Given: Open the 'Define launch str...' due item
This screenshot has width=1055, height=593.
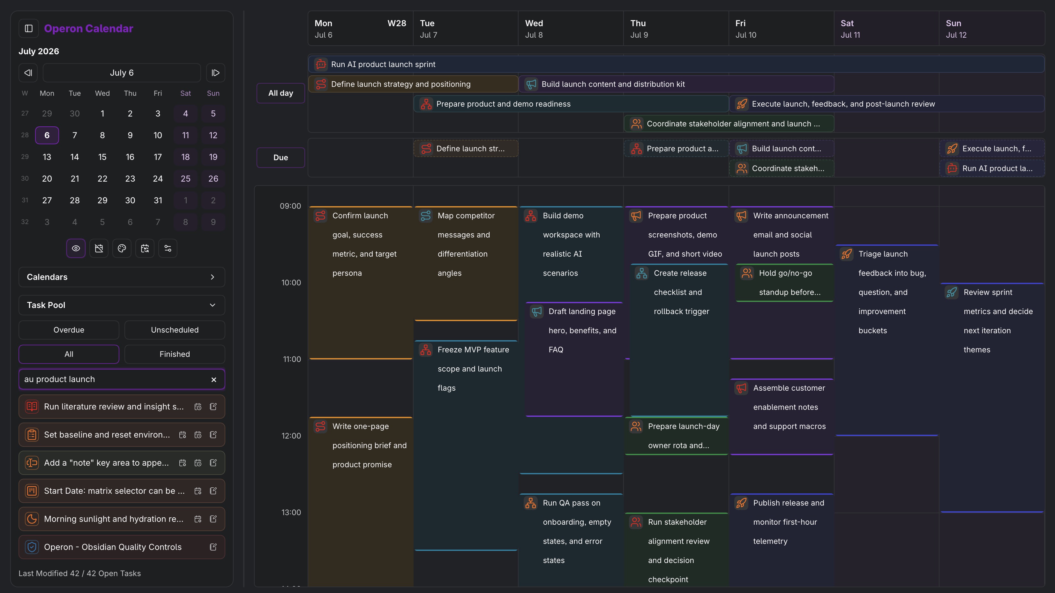Looking at the screenshot, I should pos(466,149).
